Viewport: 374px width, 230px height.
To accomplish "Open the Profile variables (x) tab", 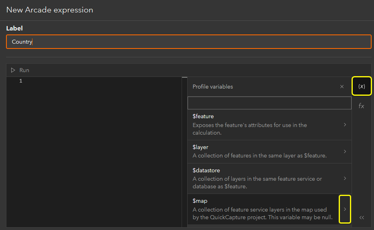I will coord(362,86).
